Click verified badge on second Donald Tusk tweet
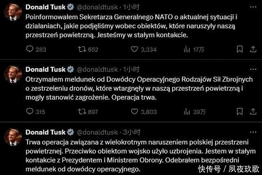262x175 pixels. [x=70, y=69]
